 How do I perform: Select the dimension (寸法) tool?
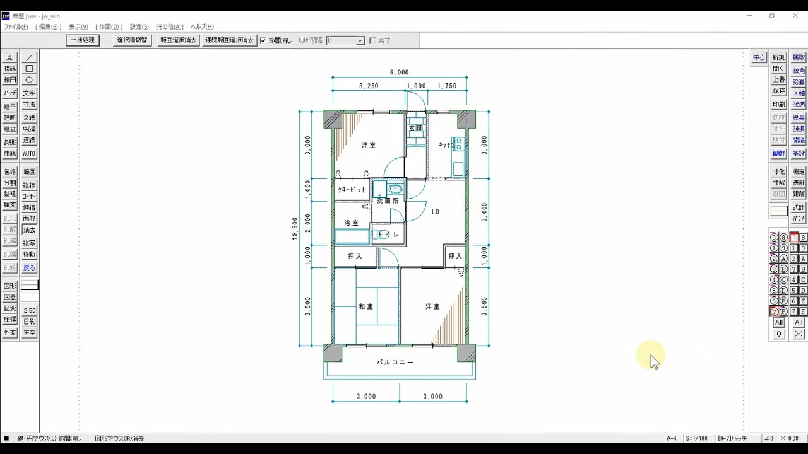click(29, 105)
